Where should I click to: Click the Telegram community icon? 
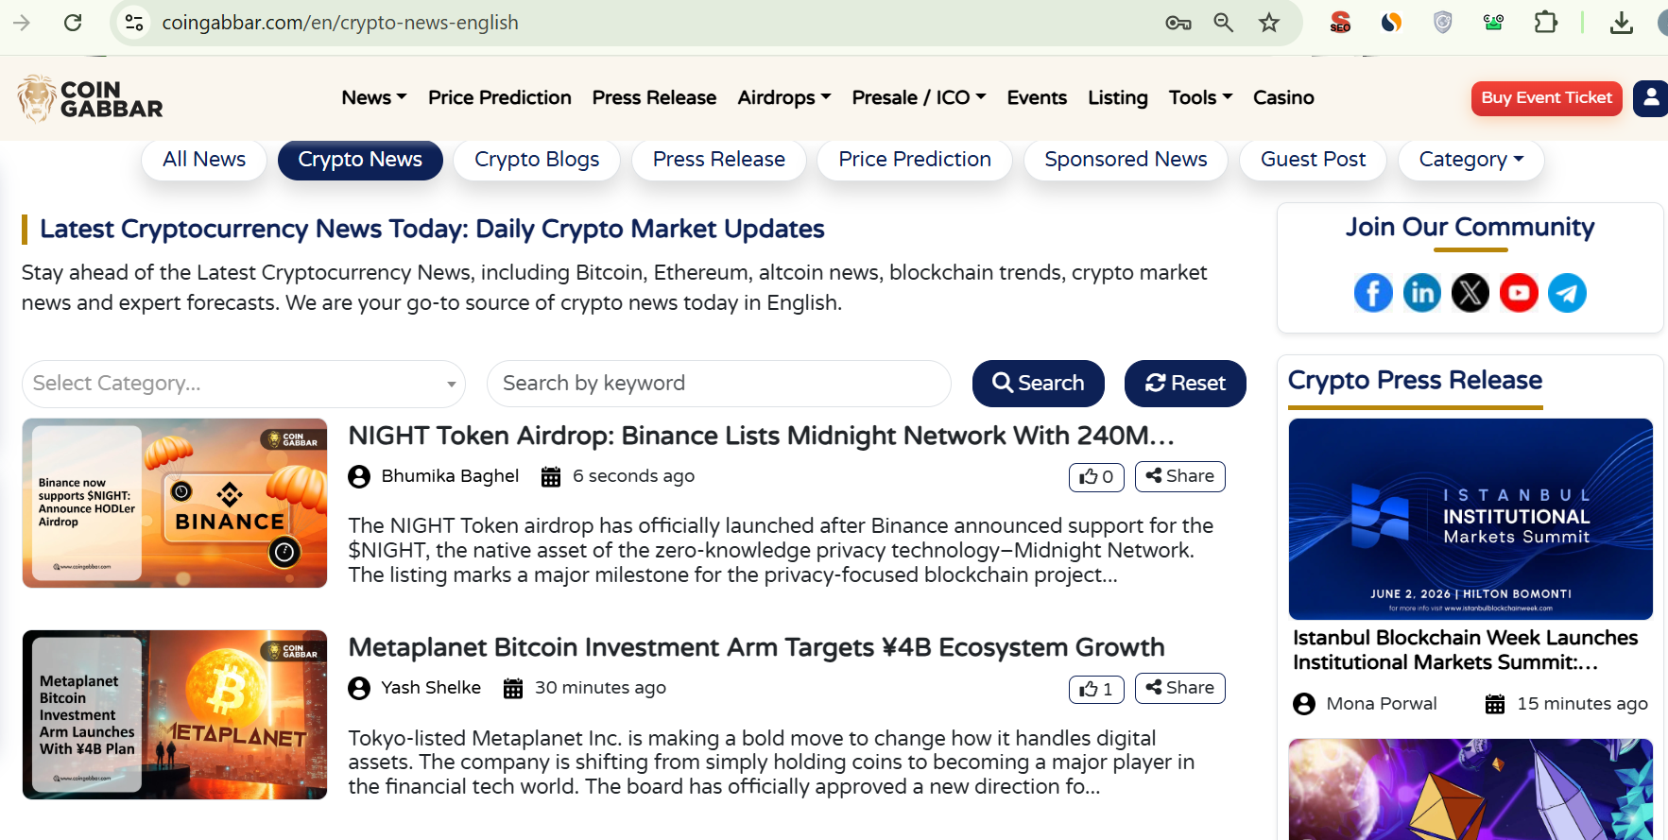tap(1567, 293)
